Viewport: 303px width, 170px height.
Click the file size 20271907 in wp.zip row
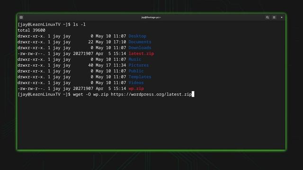[x=83, y=88]
